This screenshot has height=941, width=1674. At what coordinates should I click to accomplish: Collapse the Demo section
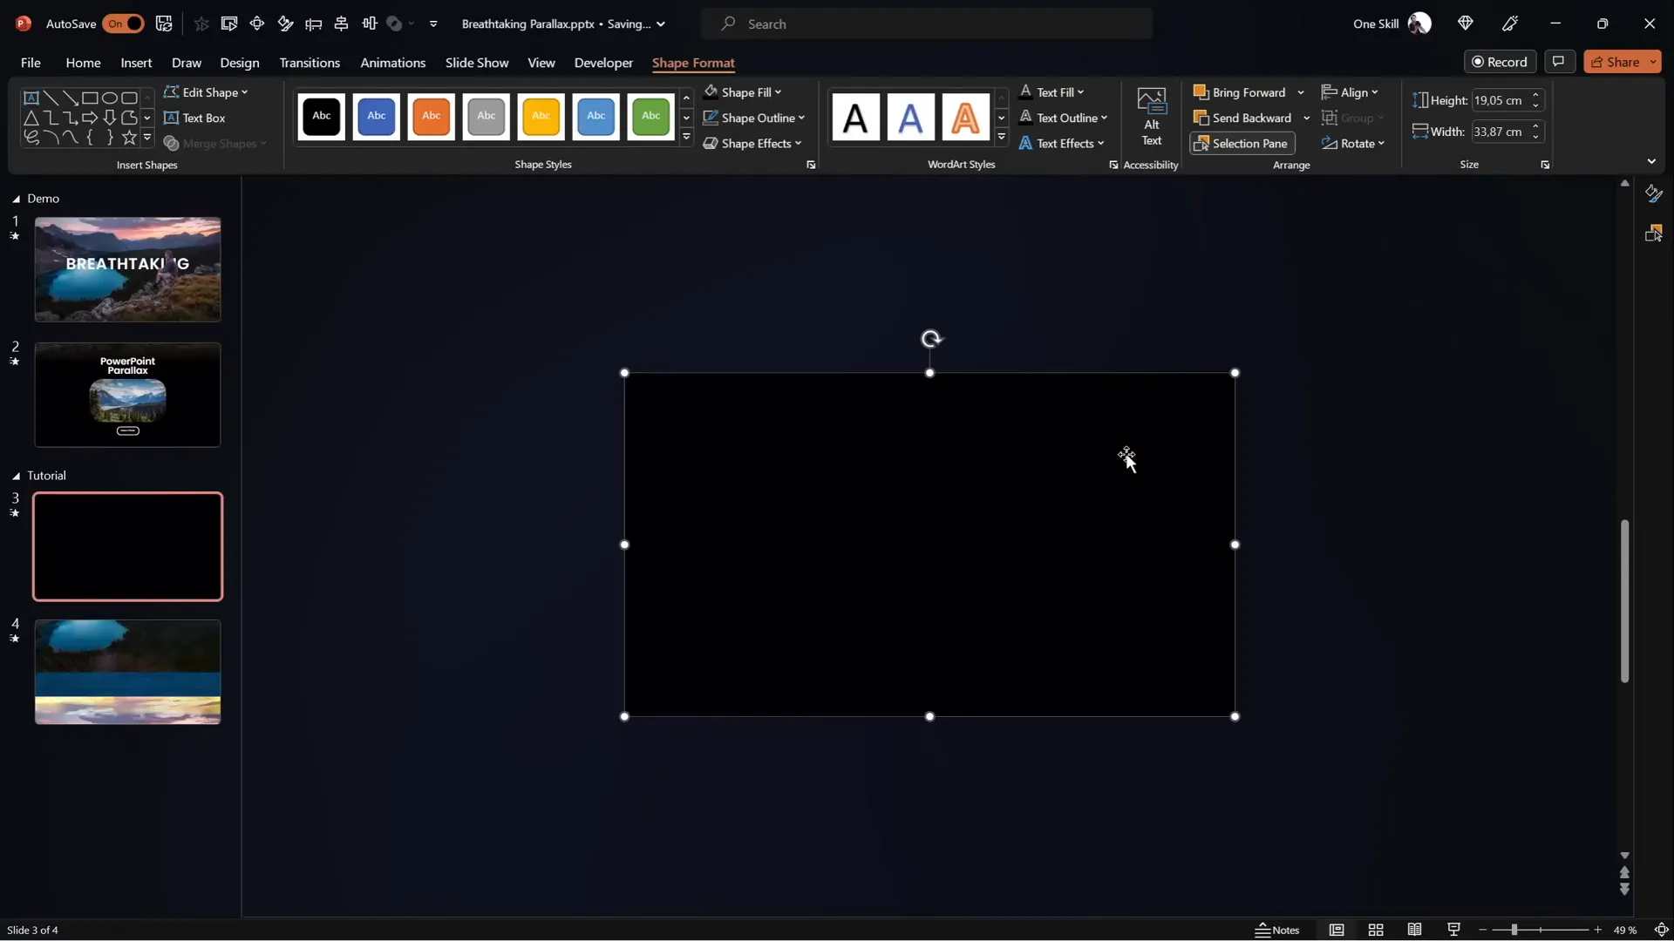point(15,199)
